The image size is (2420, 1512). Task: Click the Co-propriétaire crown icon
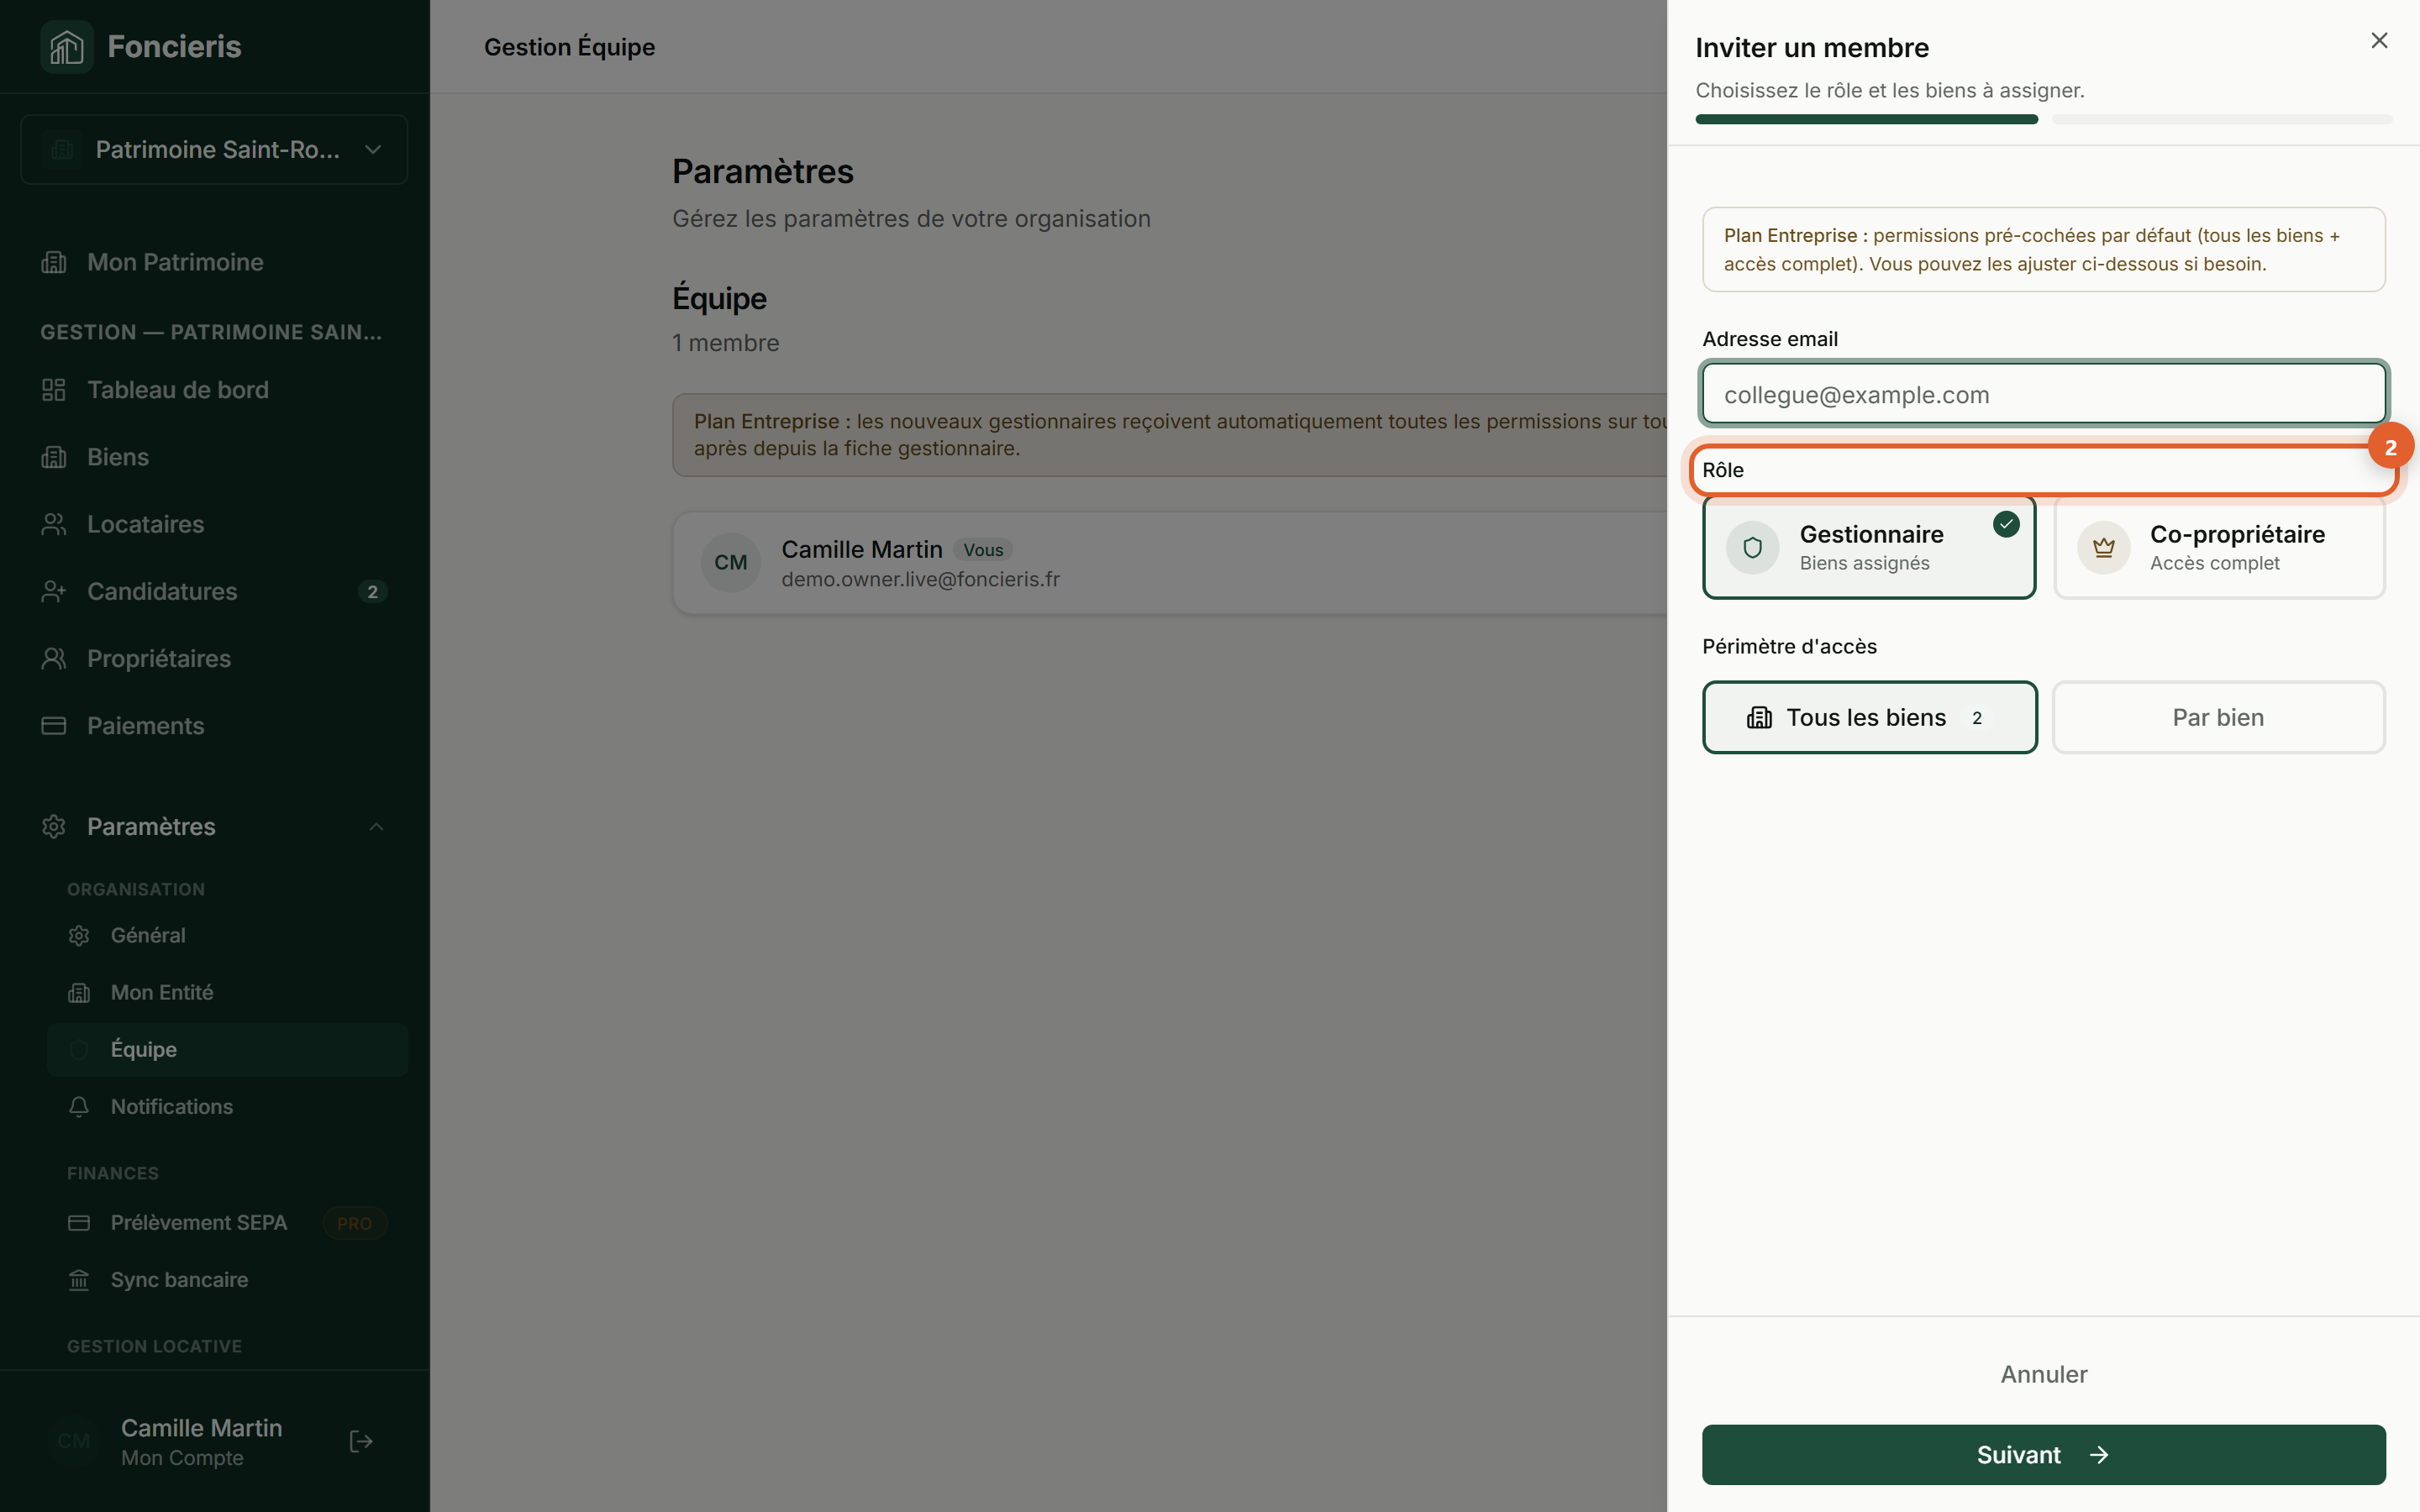[x=2103, y=547]
